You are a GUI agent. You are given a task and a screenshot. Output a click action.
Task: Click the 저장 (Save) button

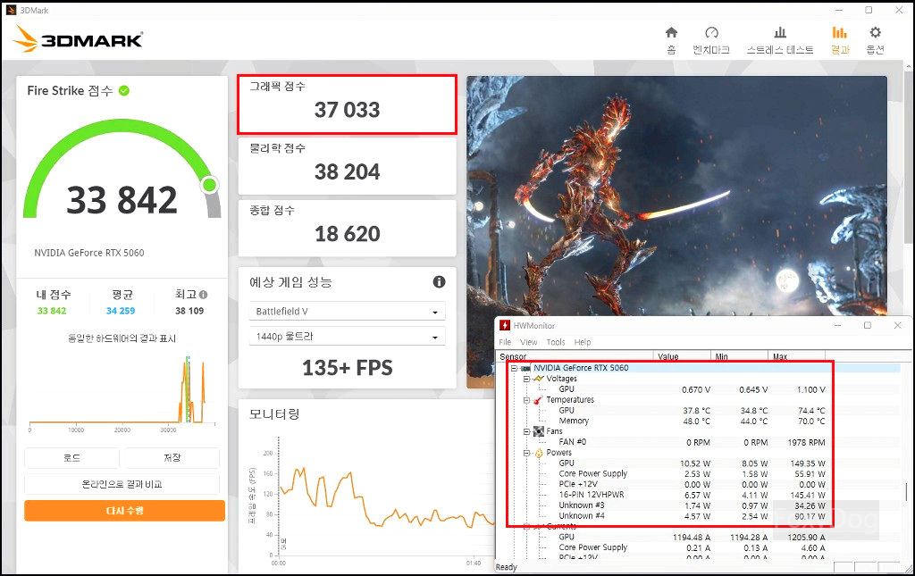172,457
